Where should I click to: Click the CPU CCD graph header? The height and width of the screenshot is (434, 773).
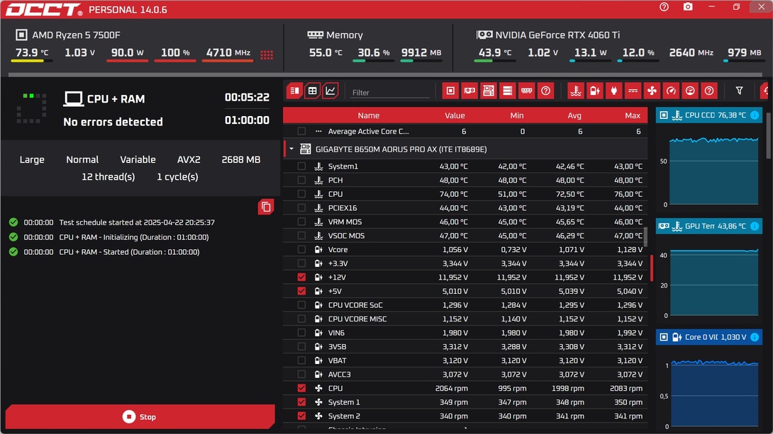709,115
